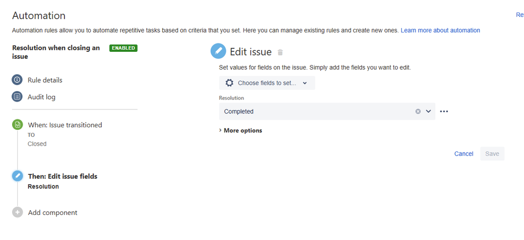Click the large Edit issue pencil icon
524x240 pixels.
pyautogui.click(x=218, y=51)
